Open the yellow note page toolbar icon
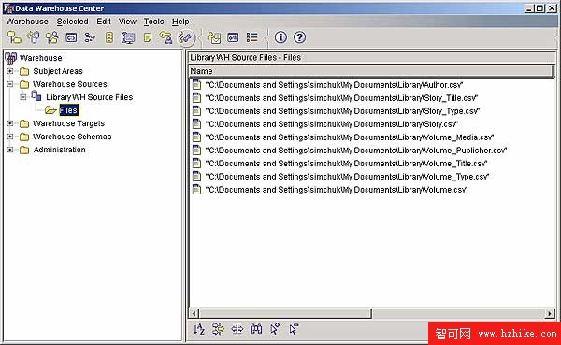 tap(148, 37)
